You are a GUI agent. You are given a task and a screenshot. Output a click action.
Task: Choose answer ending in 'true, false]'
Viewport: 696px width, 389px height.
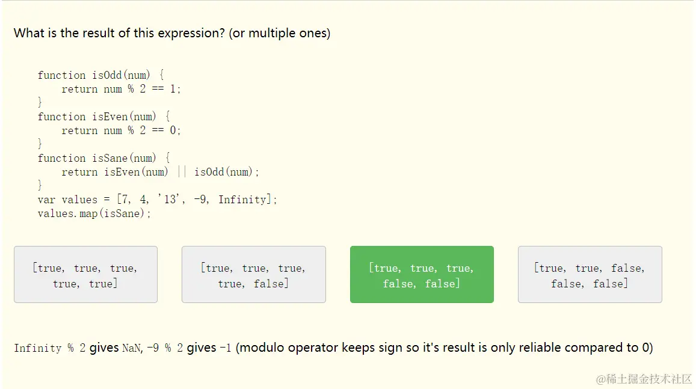click(253, 275)
